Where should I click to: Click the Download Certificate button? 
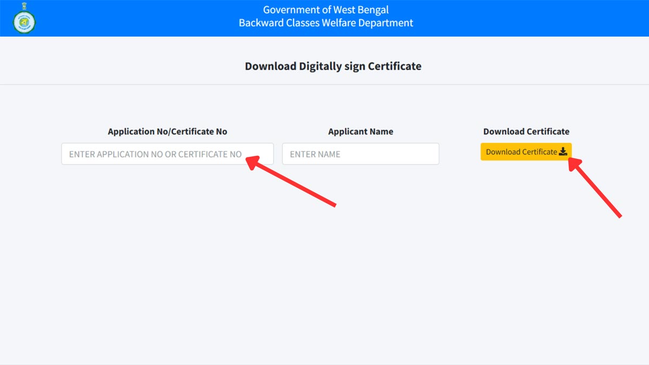point(526,152)
